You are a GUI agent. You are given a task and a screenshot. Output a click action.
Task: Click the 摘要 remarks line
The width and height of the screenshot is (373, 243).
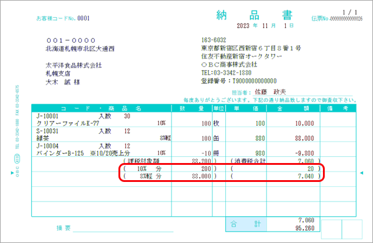123,228
